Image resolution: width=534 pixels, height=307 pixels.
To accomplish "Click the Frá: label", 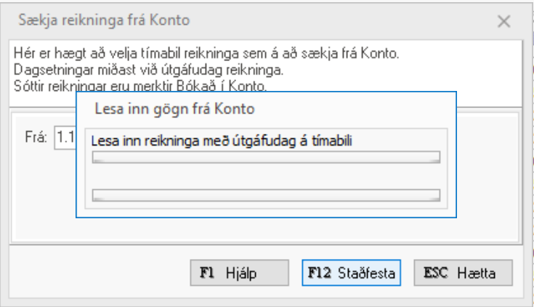I will click(36, 137).
